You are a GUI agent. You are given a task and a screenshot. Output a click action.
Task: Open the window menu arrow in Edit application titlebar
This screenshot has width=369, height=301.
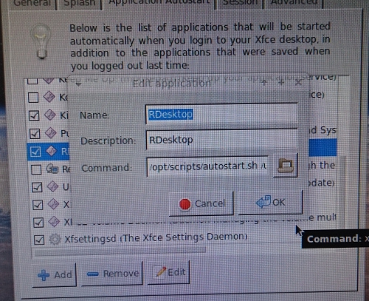(78, 84)
